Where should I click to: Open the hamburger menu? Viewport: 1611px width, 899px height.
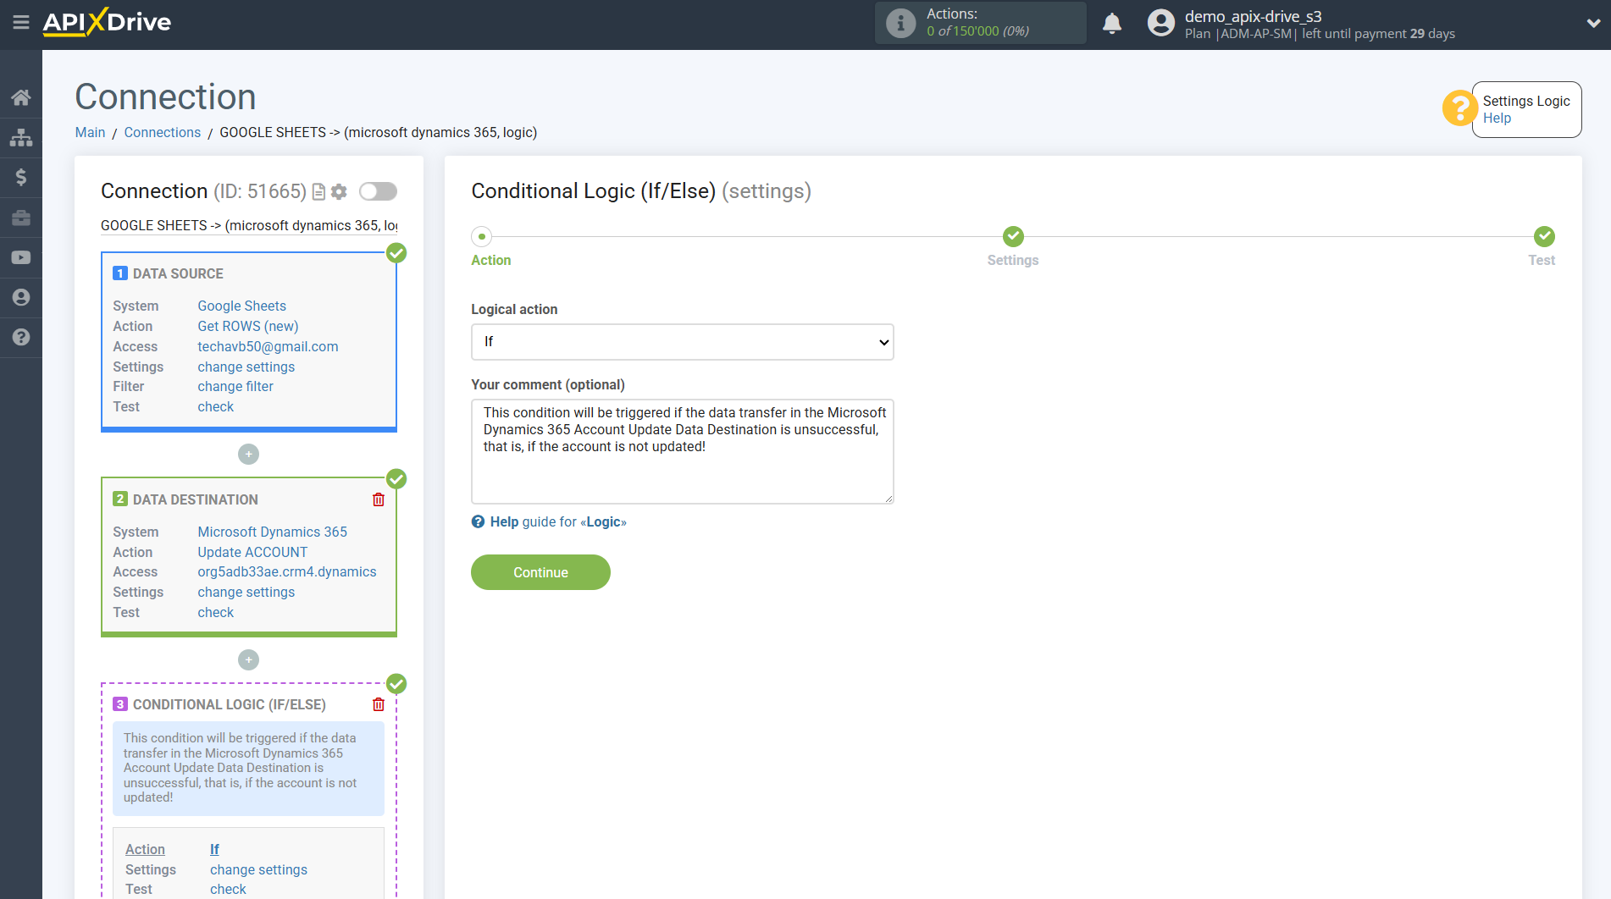point(21,23)
